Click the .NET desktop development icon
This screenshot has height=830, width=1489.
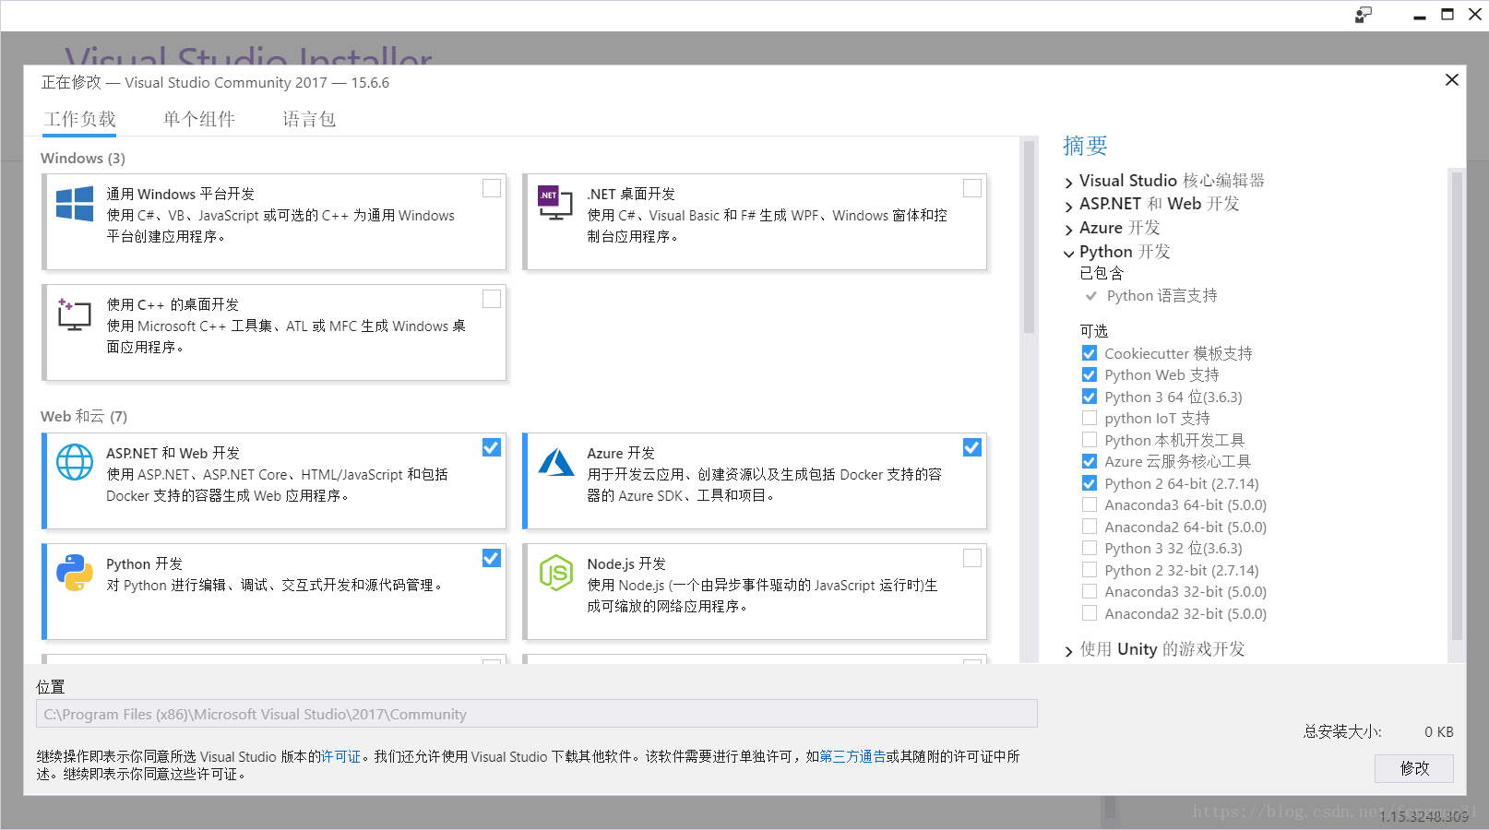tap(555, 203)
